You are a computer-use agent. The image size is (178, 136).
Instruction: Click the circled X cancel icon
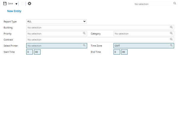tap(29, 4)
